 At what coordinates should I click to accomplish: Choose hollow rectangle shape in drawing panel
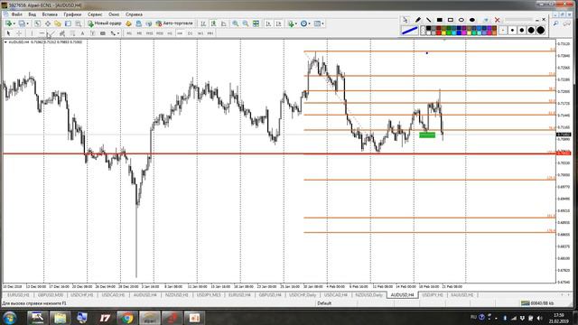tap(451, 20)
